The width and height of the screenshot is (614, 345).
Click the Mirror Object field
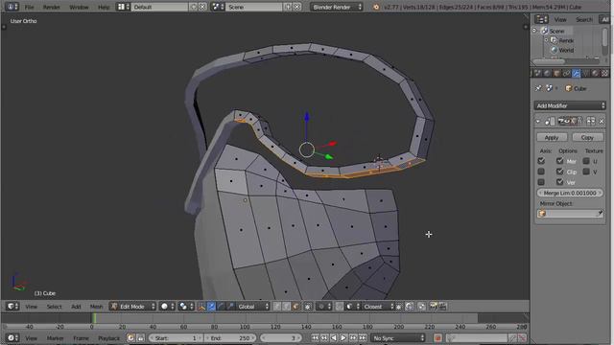coord(567,213)
